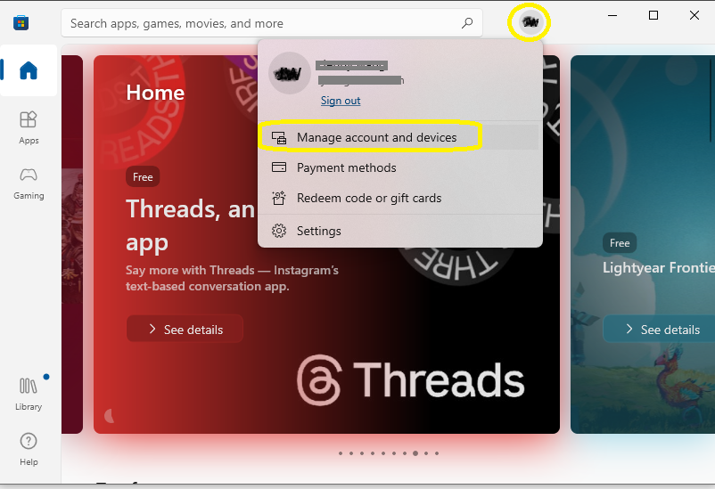Click in the search apps field
The height and width of the screenshot is (489, 715).
[272, 23]
